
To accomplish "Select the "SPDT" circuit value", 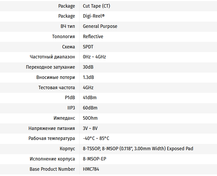I will click(x=88, y=47).
